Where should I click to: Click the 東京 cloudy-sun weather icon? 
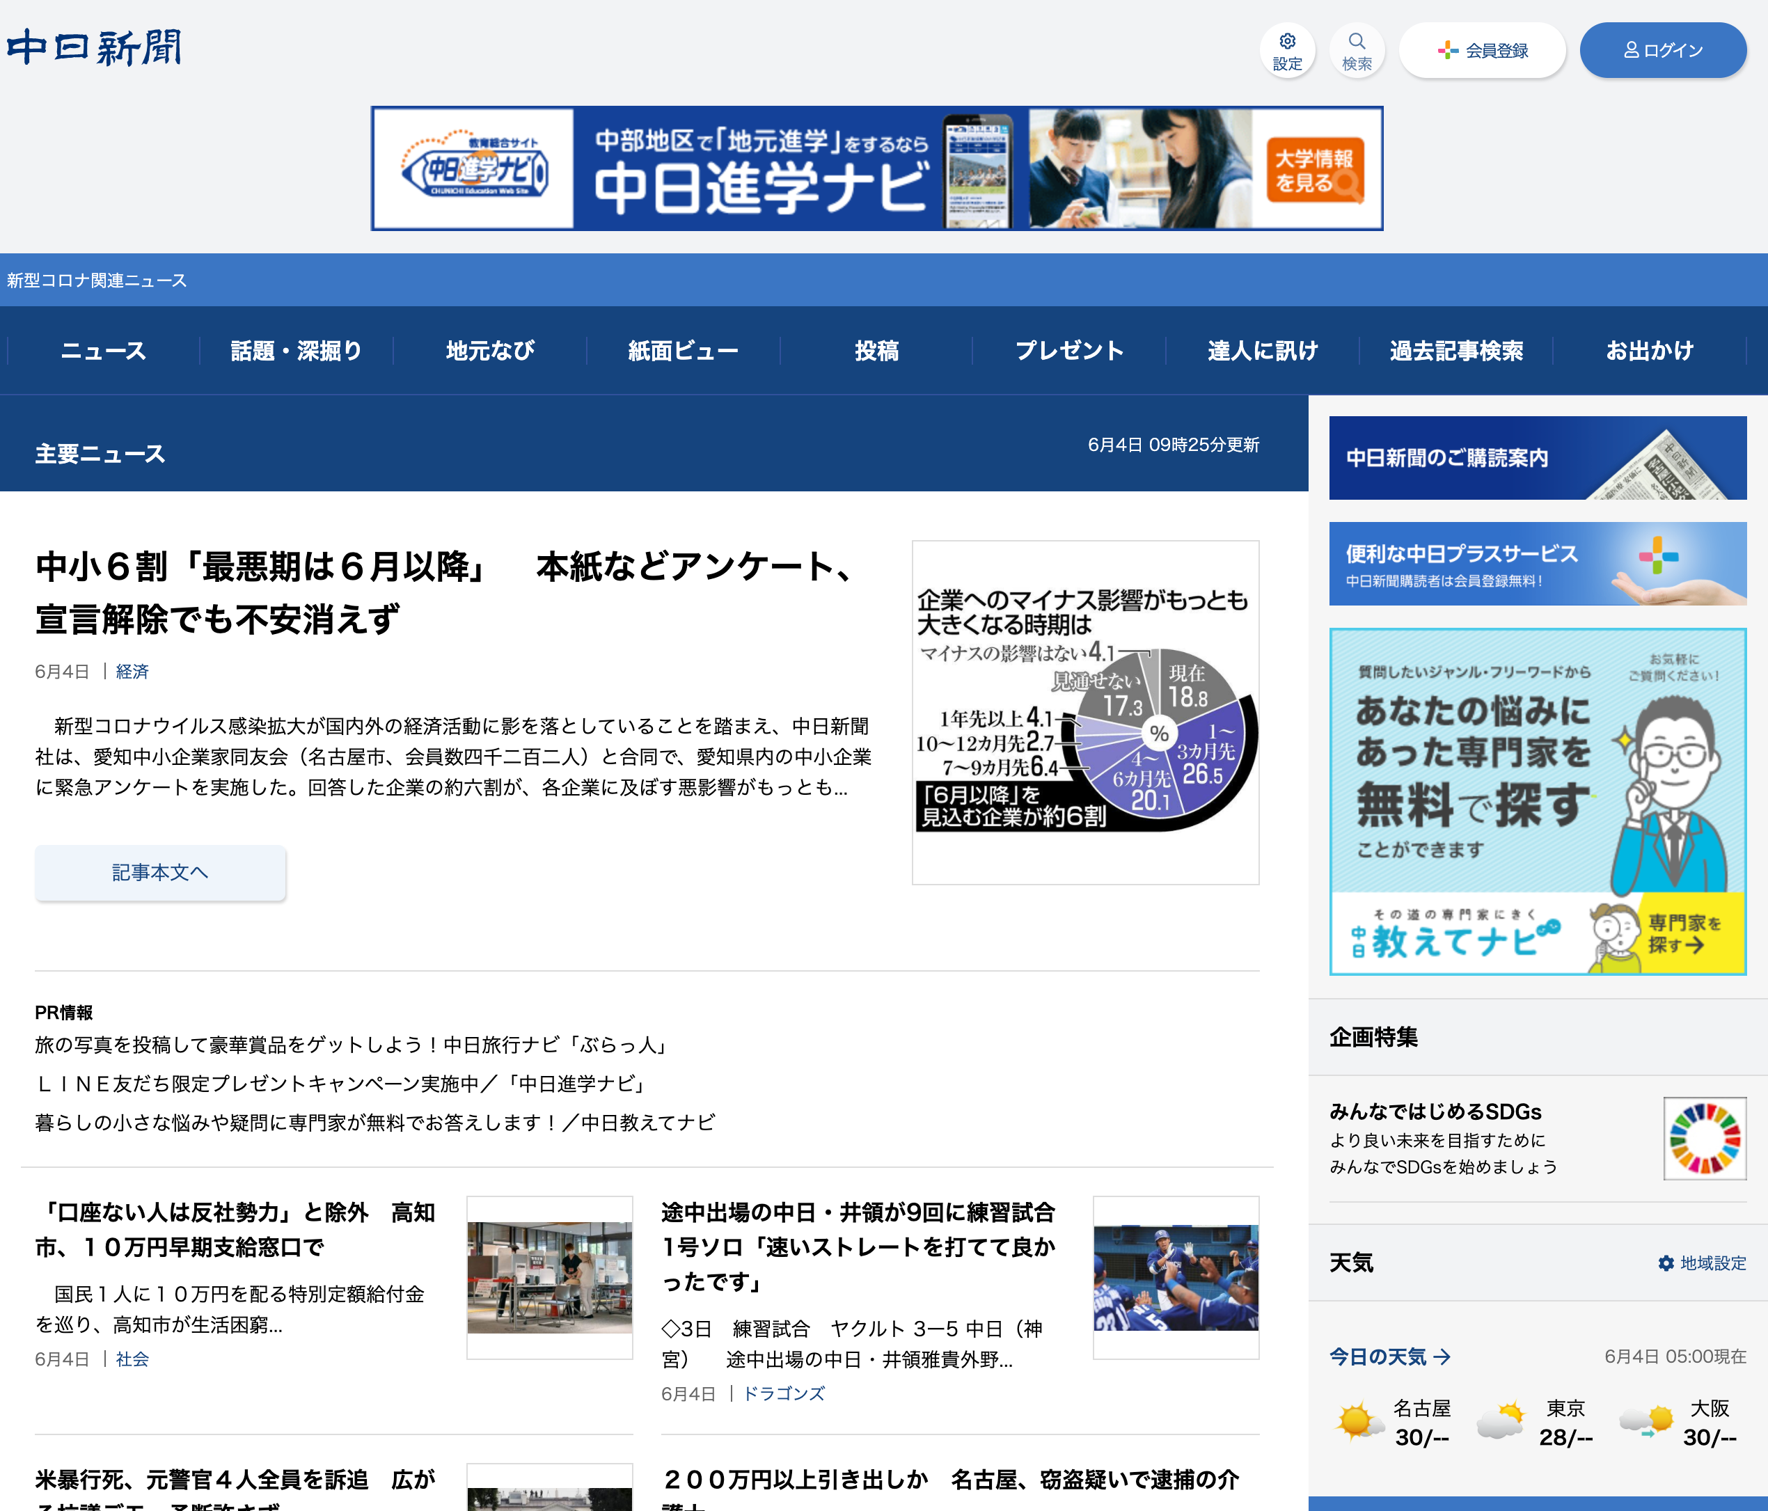click(1502, 1421)
